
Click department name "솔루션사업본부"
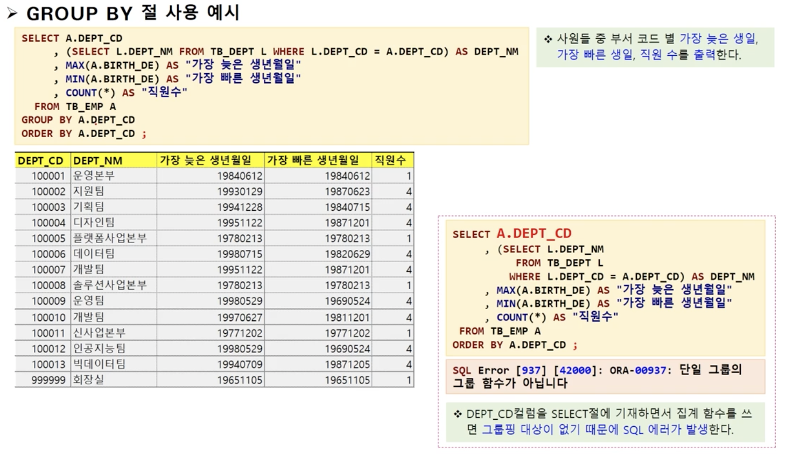pyautogui.click(x=110, y=284)
